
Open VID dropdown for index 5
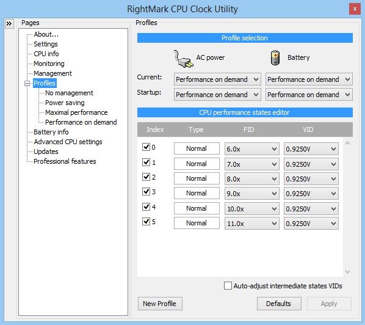[x=311, y=224]
